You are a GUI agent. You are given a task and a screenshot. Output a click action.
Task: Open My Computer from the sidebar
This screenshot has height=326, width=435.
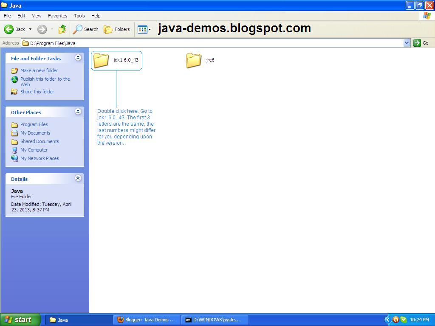tap(34, 150)
